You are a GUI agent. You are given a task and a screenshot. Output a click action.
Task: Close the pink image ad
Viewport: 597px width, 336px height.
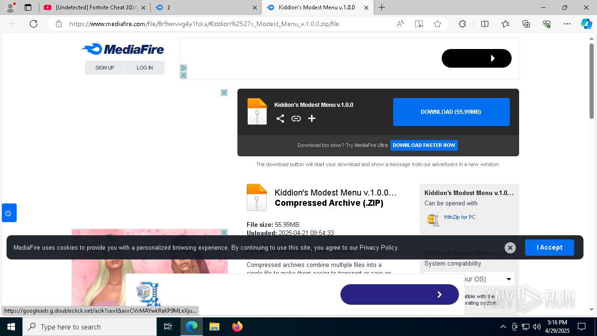pos(224,232)
